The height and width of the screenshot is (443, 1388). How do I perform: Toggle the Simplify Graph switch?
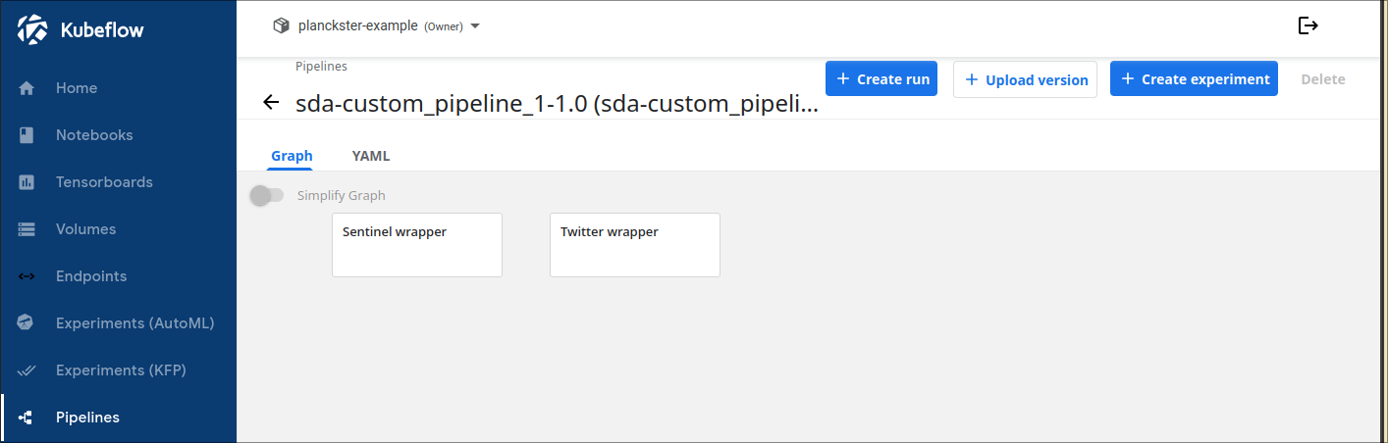(x=266, y=195)
